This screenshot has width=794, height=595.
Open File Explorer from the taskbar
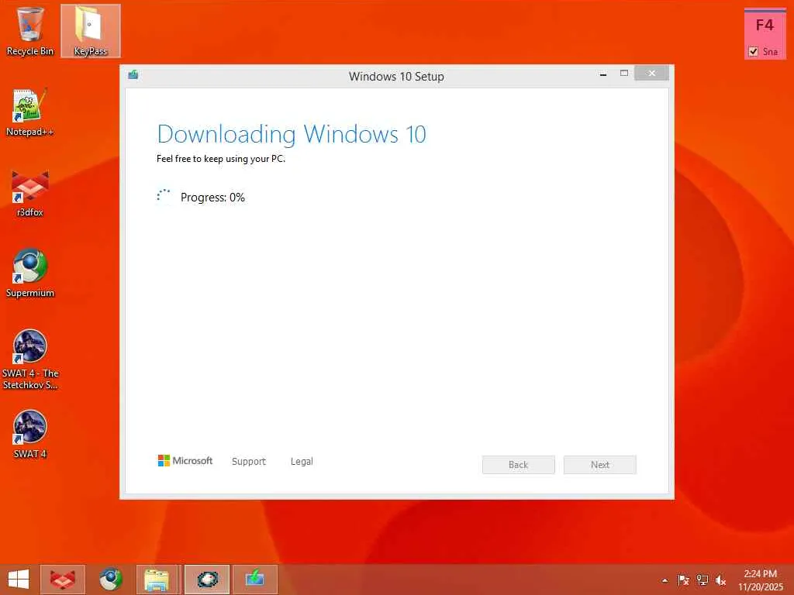click(157, 580)
